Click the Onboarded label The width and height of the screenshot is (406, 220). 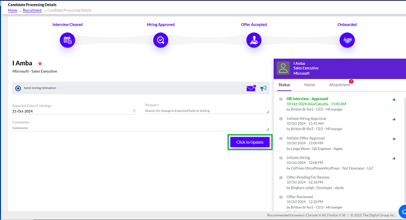pos(347,24)
